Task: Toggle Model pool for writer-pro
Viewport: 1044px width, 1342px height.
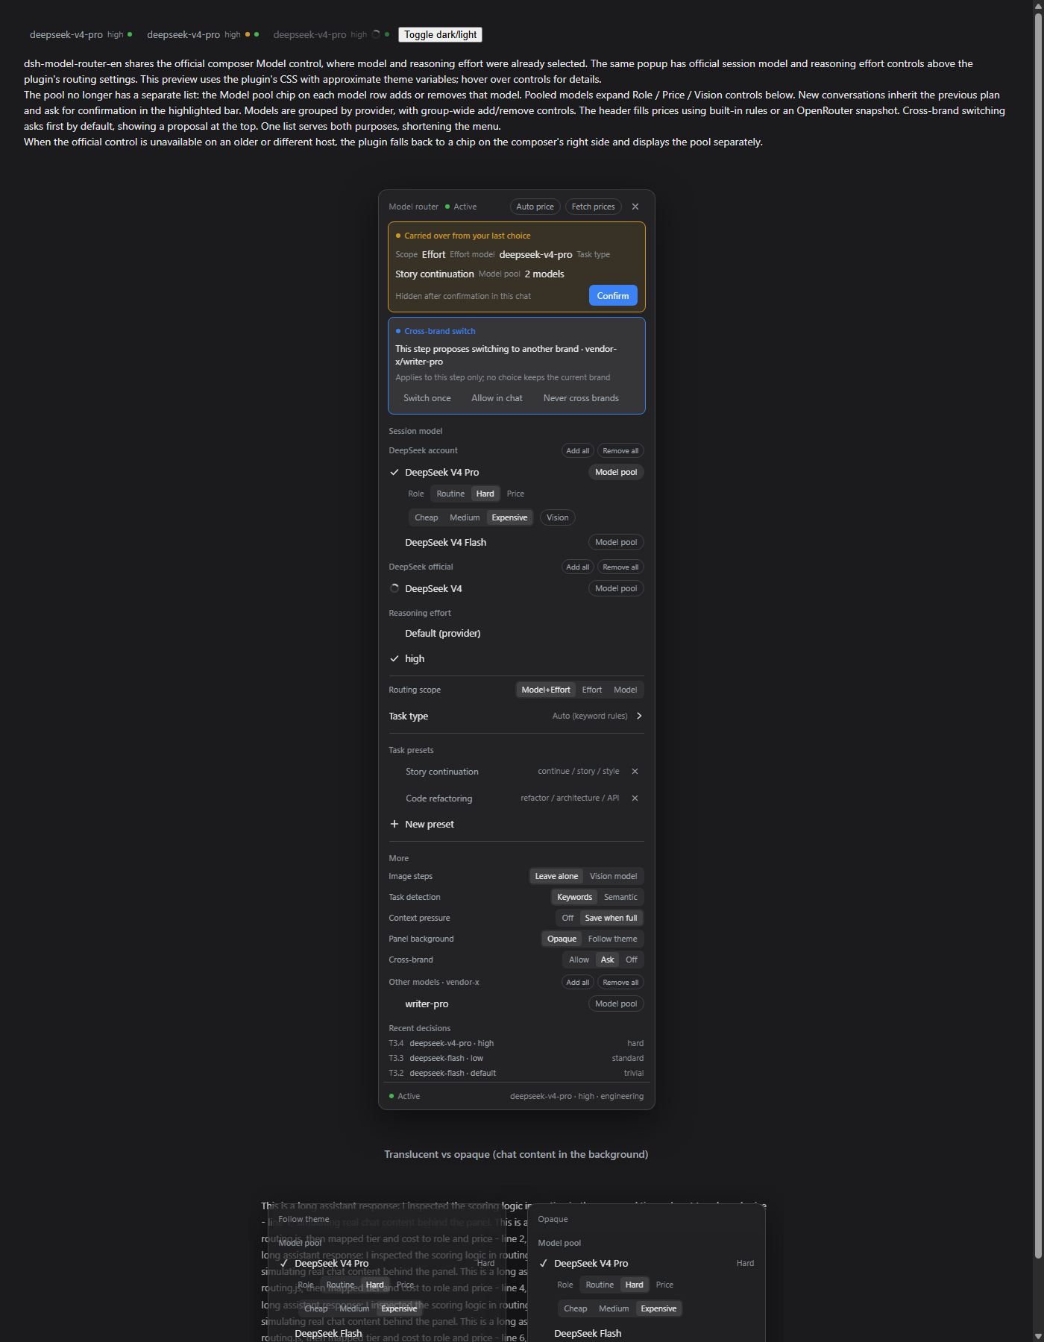Action: coord(616,1004)
